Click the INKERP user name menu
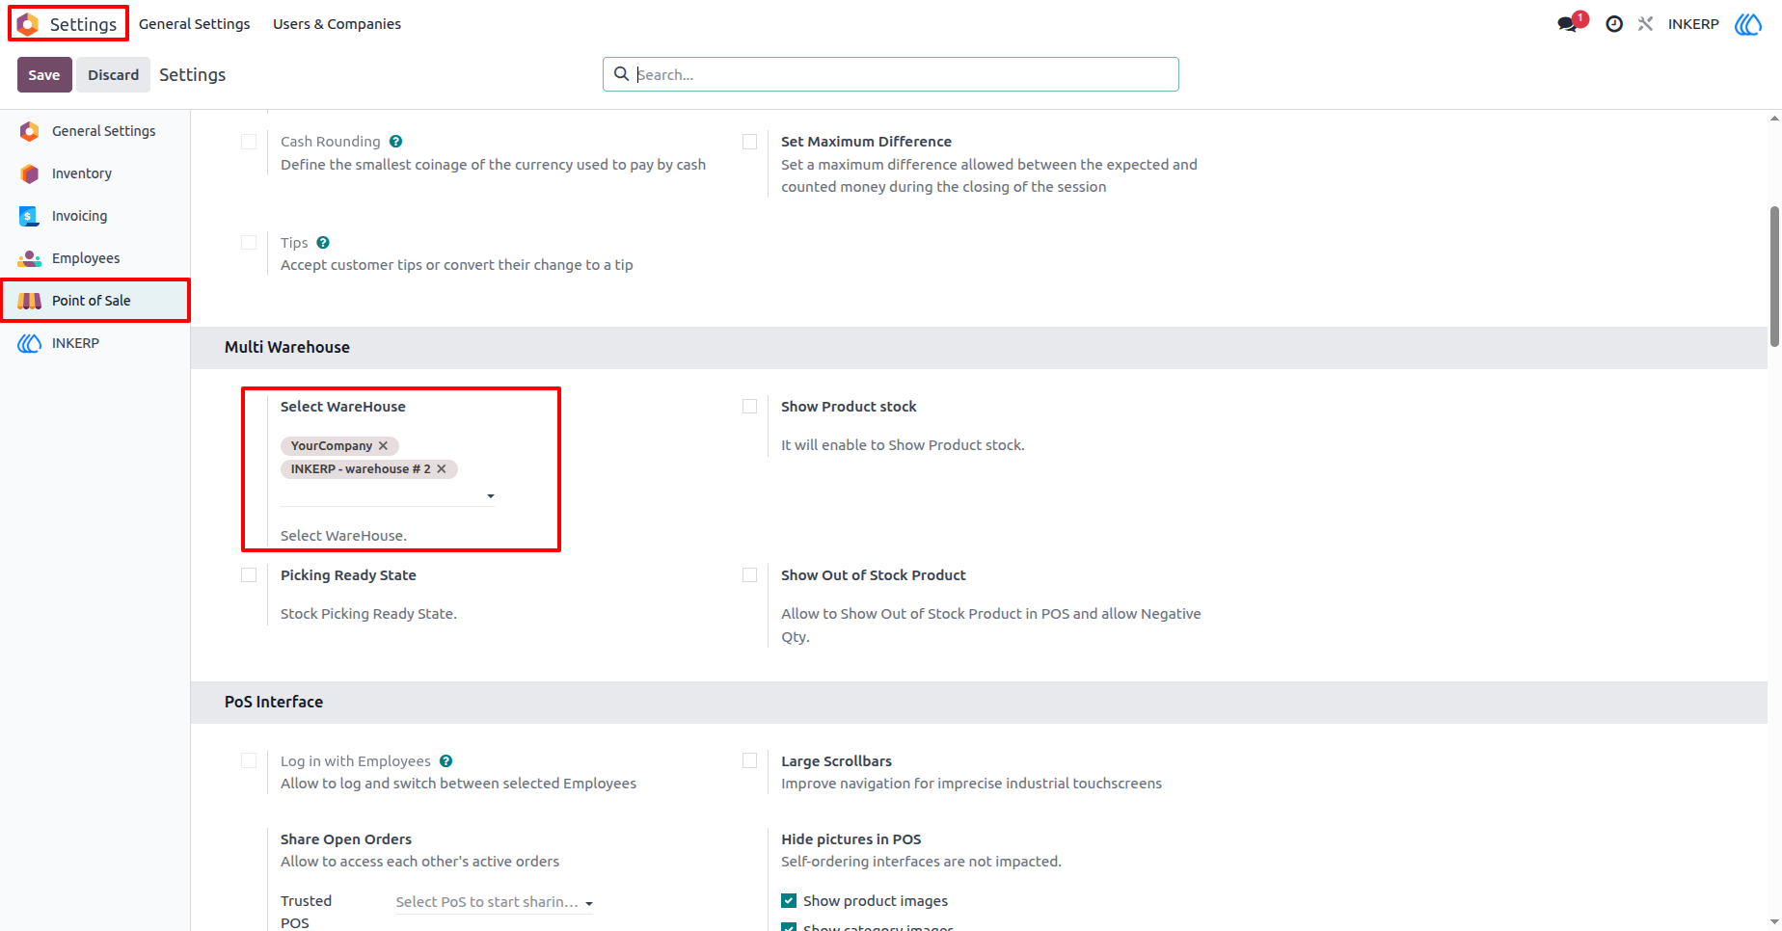1782x931 pixels. [1693, 24]
